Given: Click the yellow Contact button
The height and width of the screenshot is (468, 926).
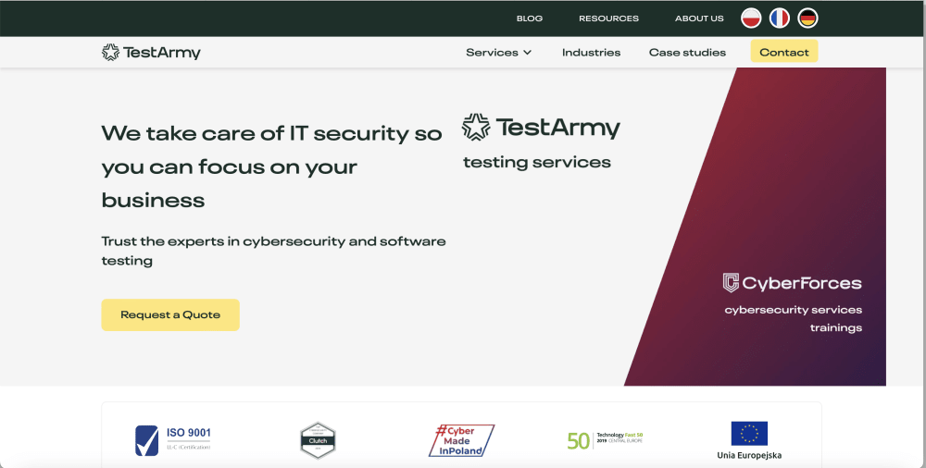Looking at the screenshot, I should 784,52.
